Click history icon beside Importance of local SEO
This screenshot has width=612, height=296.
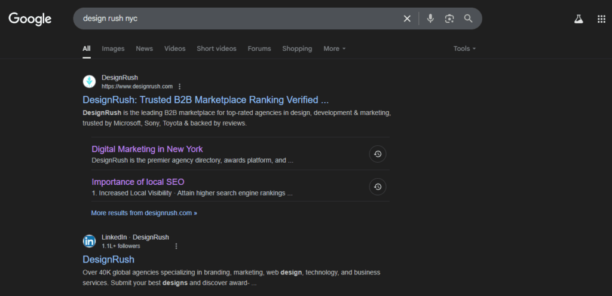378,187
